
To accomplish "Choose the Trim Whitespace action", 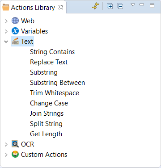I will [x=55, y=93].
